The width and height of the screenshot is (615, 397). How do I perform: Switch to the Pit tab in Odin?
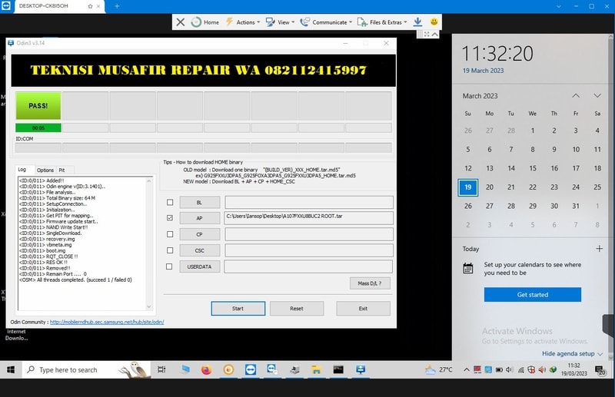tap(61, 170)
